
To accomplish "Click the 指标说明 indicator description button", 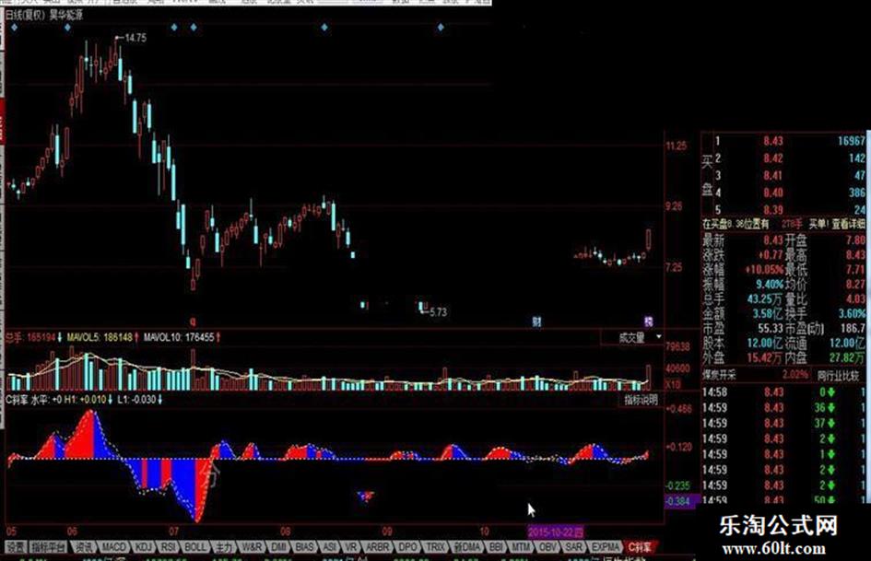I will click(x=641, y=400).
